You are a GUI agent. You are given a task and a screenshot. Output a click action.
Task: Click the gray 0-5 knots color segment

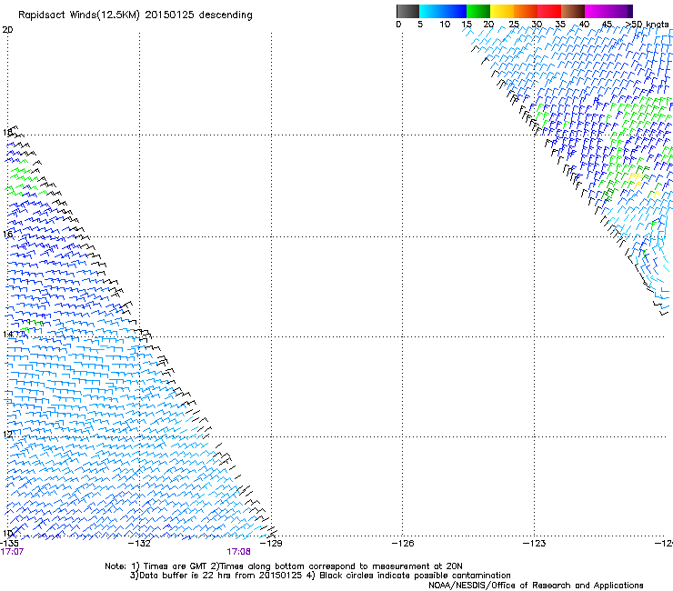[x=407, y=11]
